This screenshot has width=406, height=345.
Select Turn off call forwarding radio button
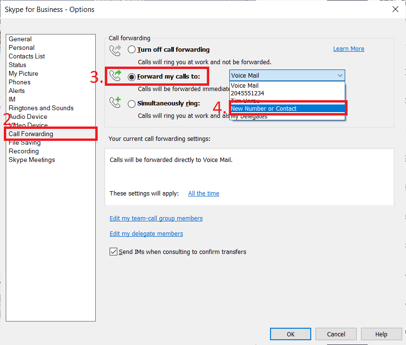[x=132, y=50]
